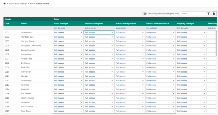Open Process definition dropdown for Het Kasteel
This screenshot has height=115, width=218.
(x=160, y=94)
